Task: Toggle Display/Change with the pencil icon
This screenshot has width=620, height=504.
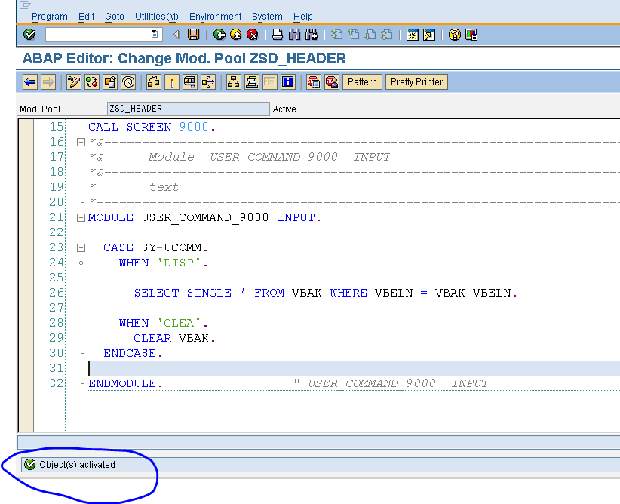Action: pos(73,81)
